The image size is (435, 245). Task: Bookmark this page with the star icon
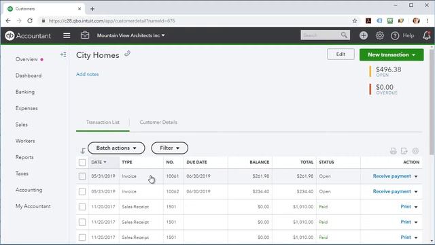[x=355, y=21]
